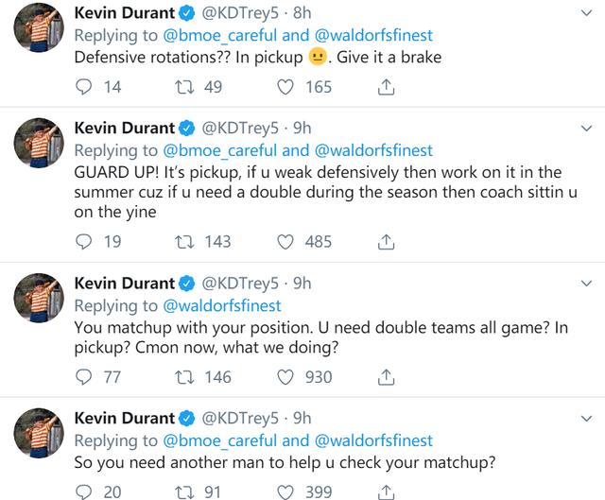This screenshot has height=500, width=605.
Task: Open profile avatar beside 'GUARD UP!' tweet
Action: 39,143
